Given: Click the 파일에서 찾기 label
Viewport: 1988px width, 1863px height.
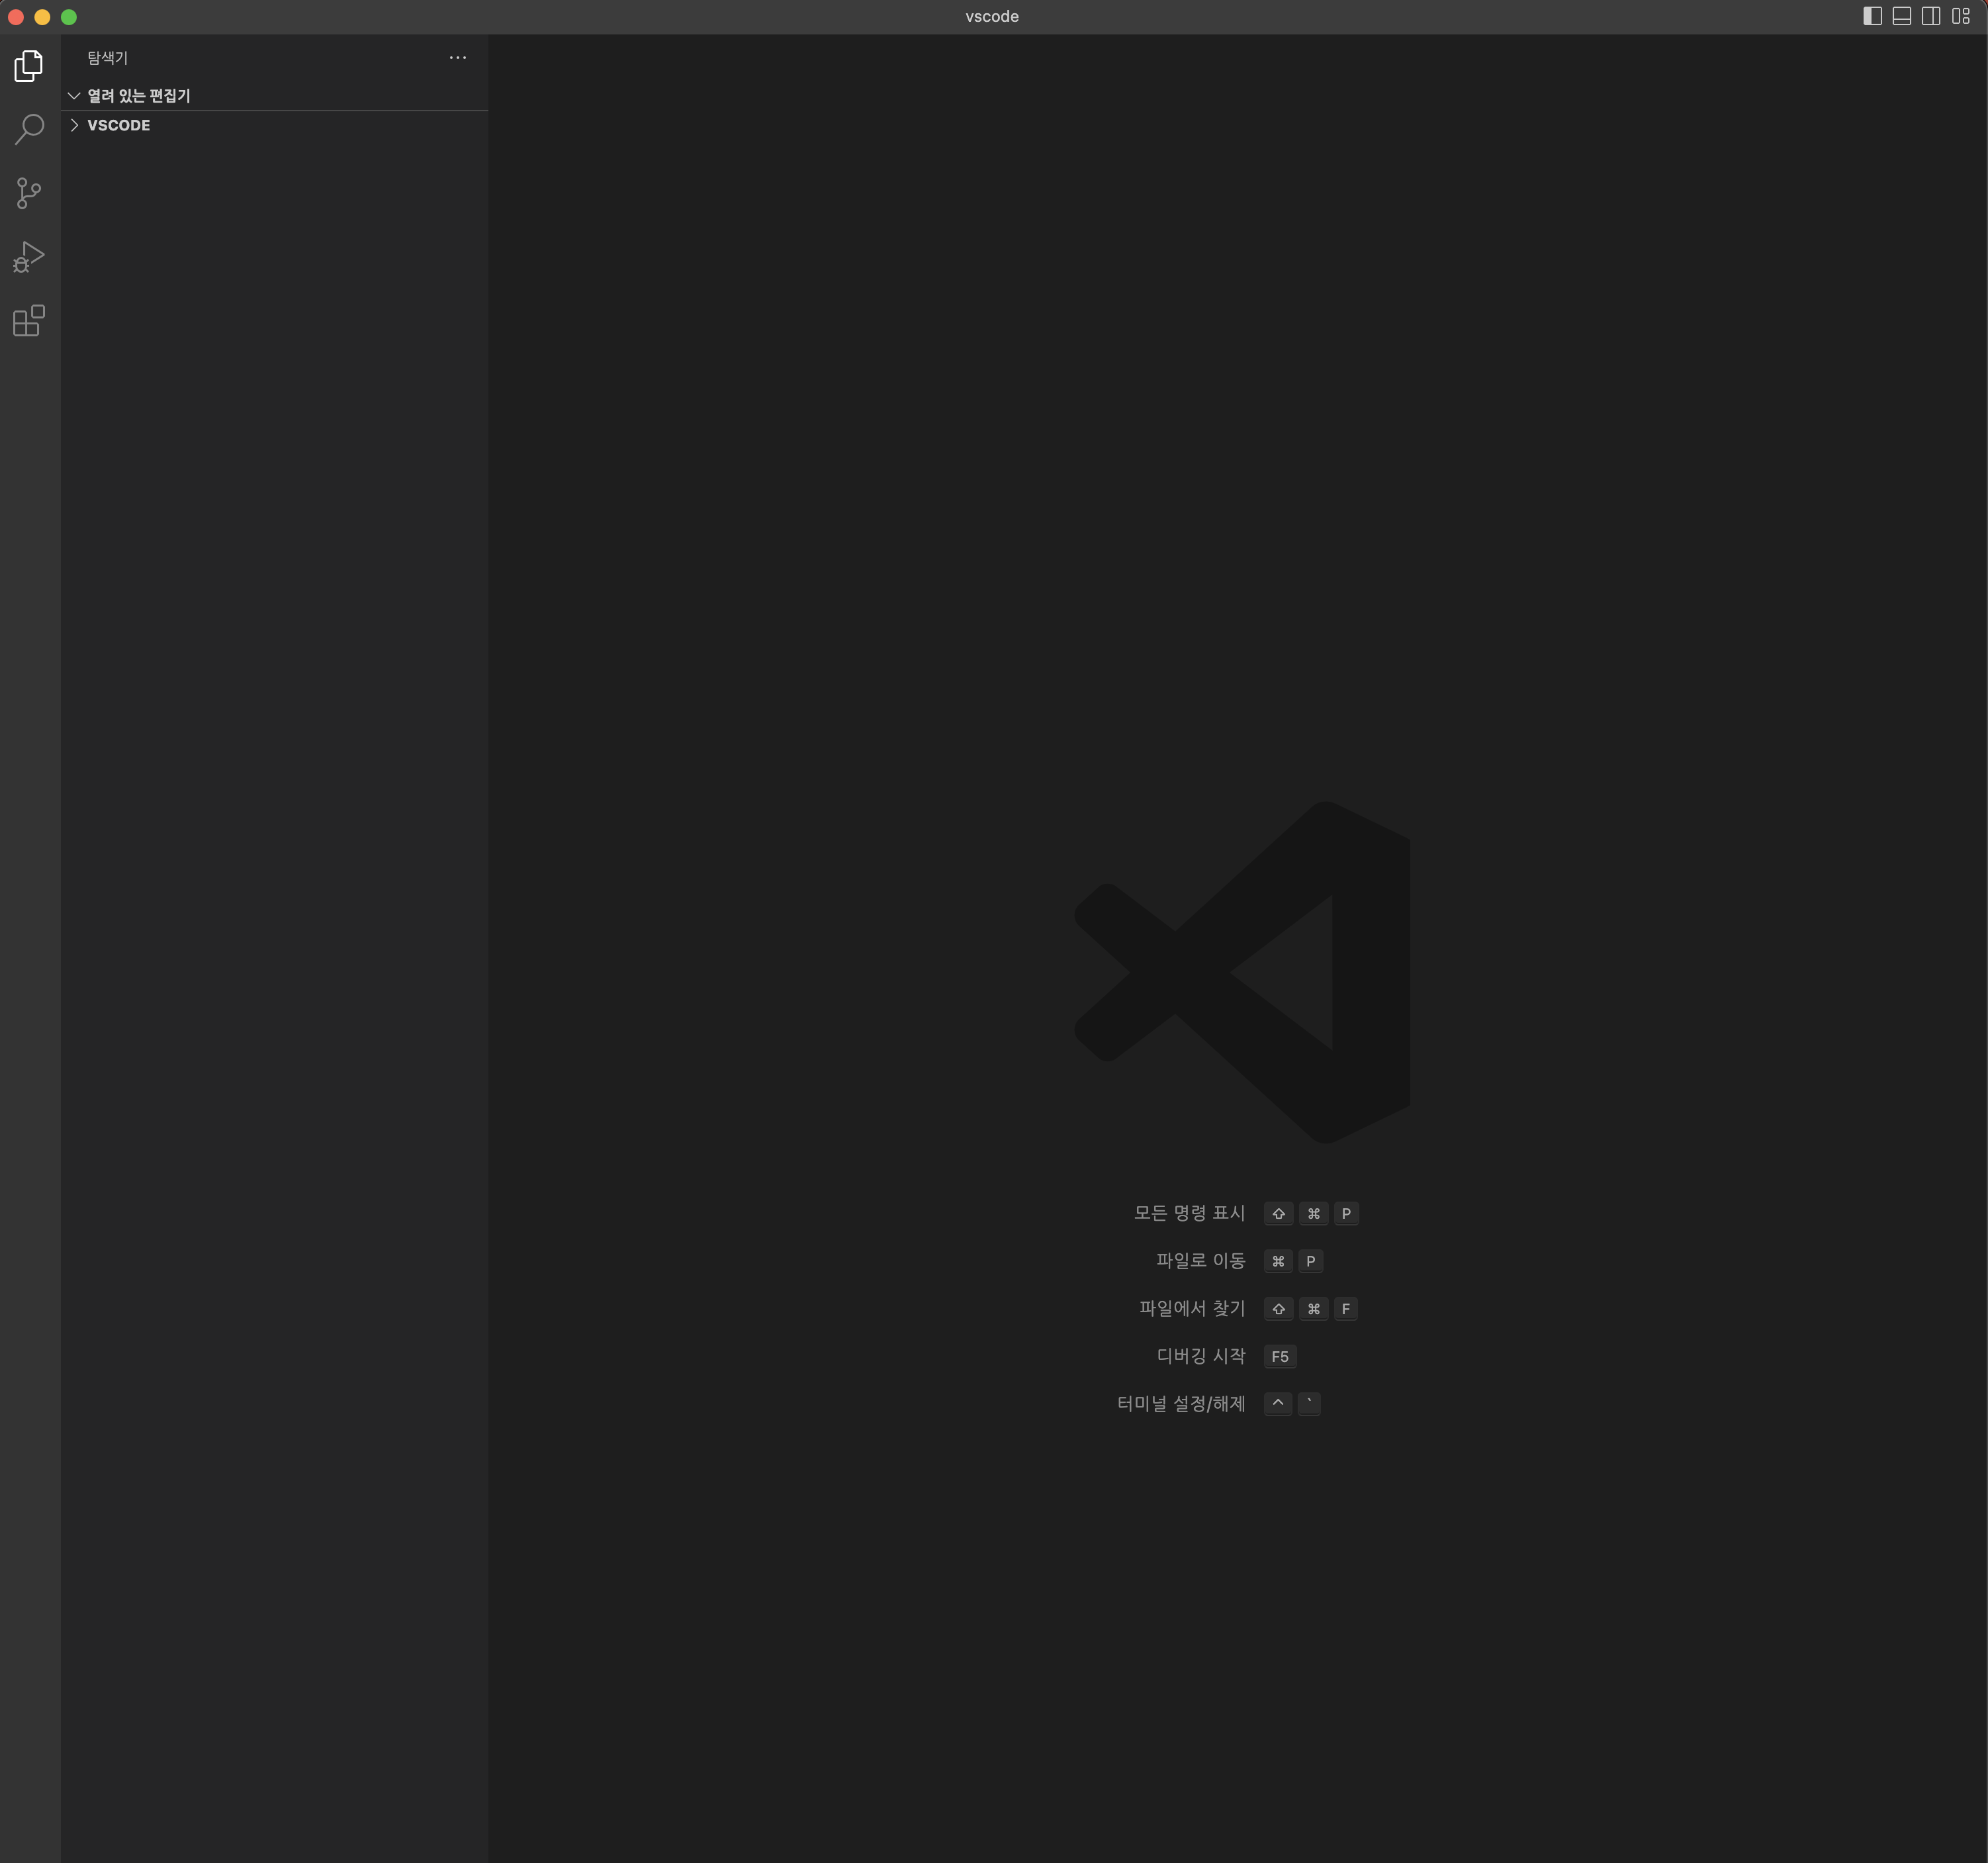Looking at the screenshot, I should (x=1191, y=1309).
